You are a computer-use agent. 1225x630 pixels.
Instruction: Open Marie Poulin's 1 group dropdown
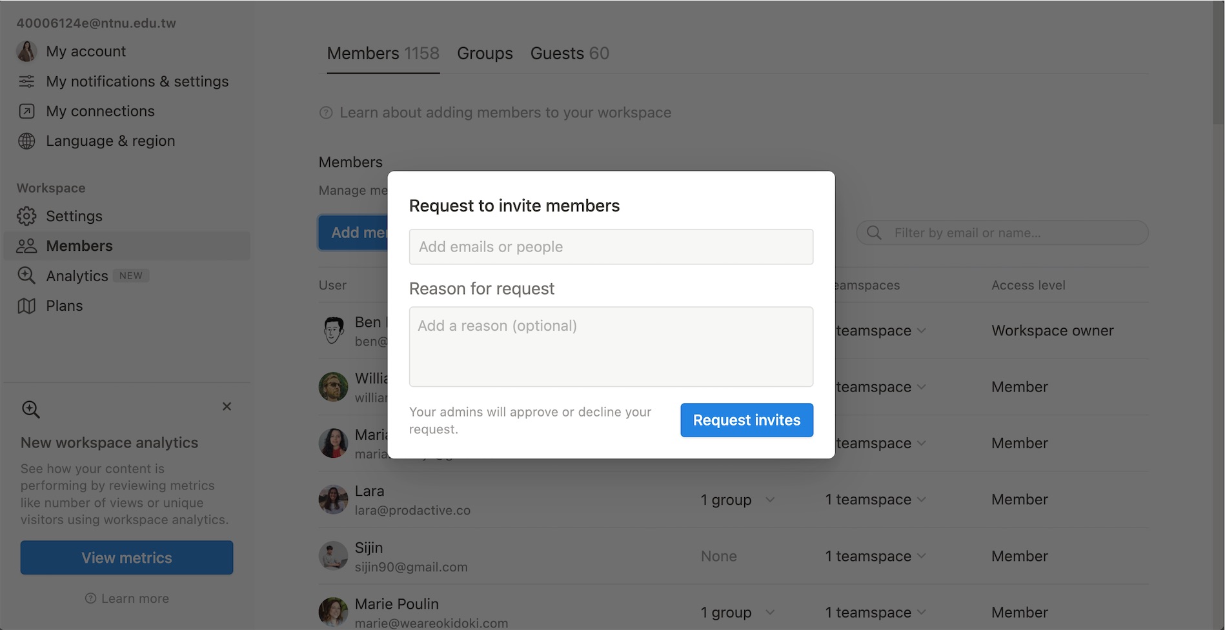click(770, 613)
